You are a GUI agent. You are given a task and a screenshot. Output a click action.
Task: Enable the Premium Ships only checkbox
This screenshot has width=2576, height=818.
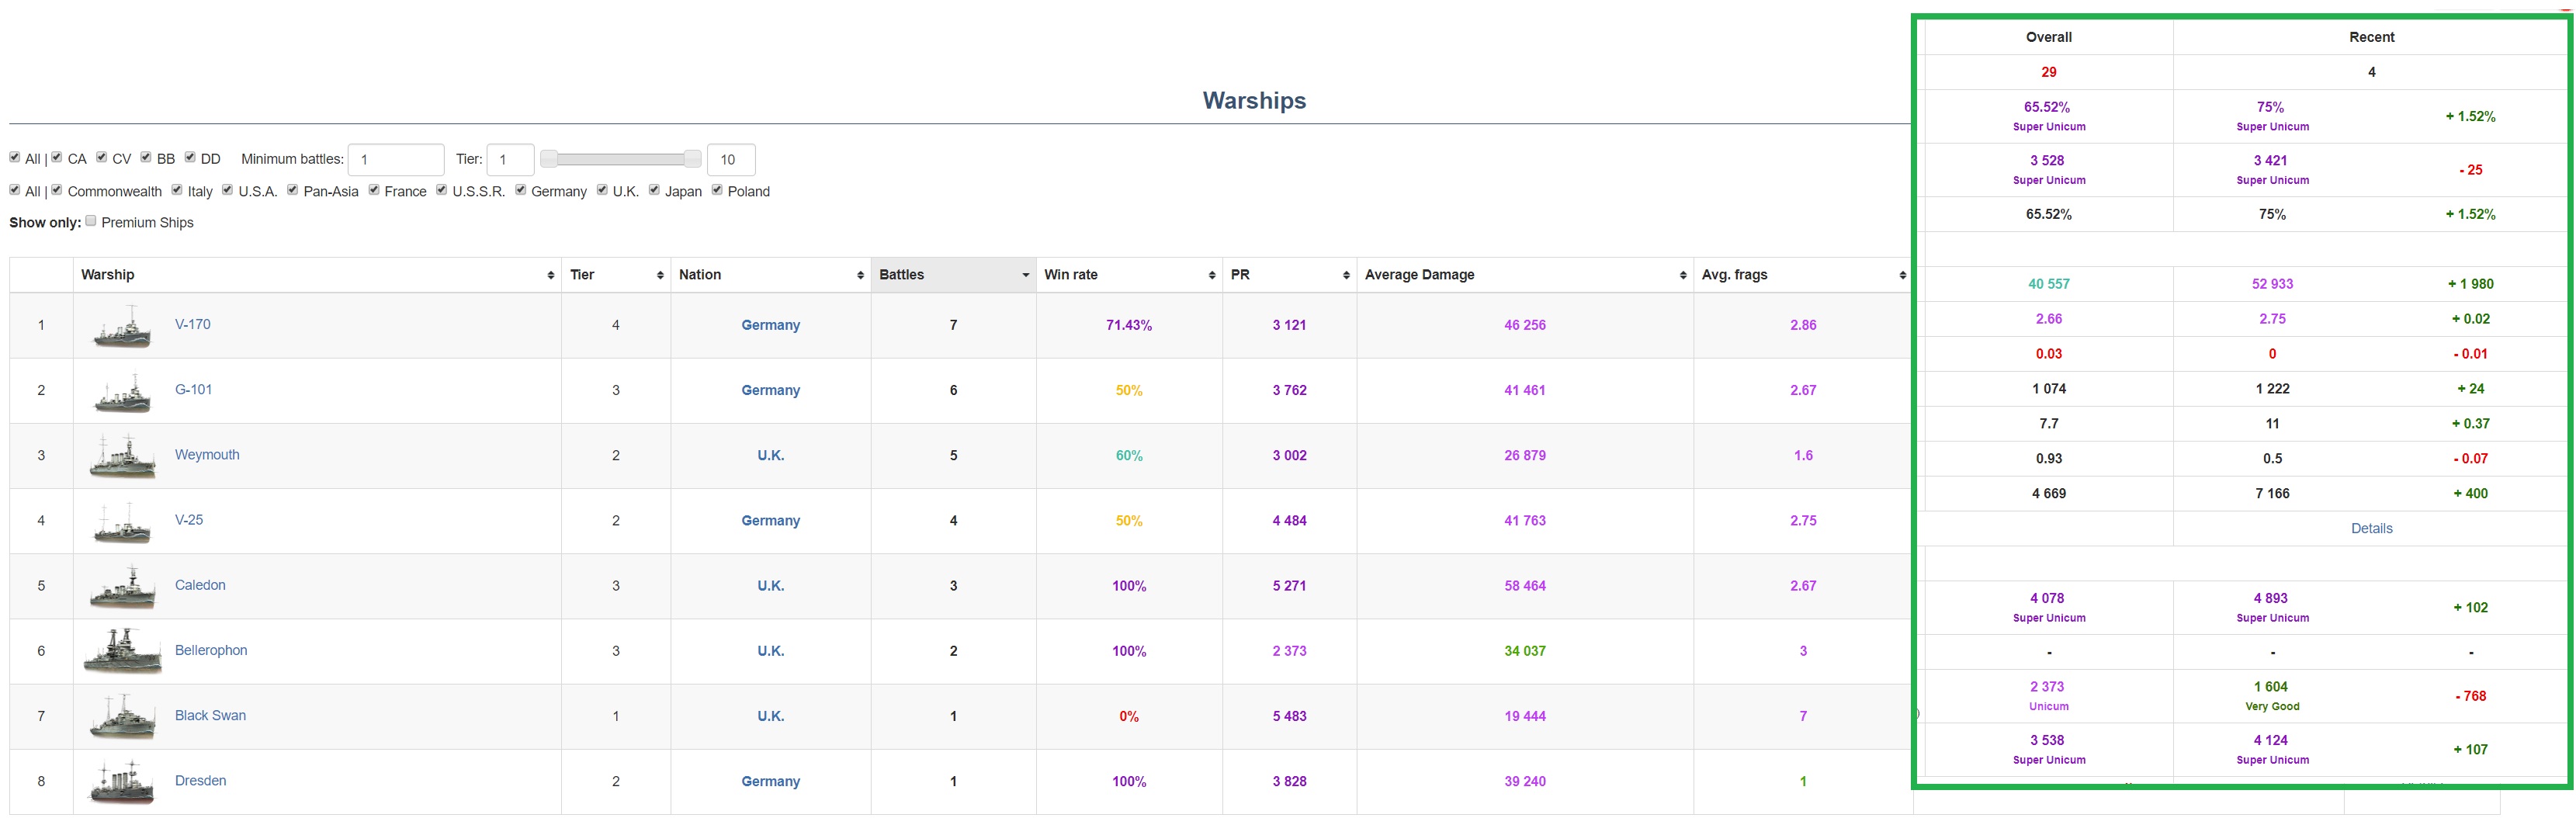[x=91, y=221]
